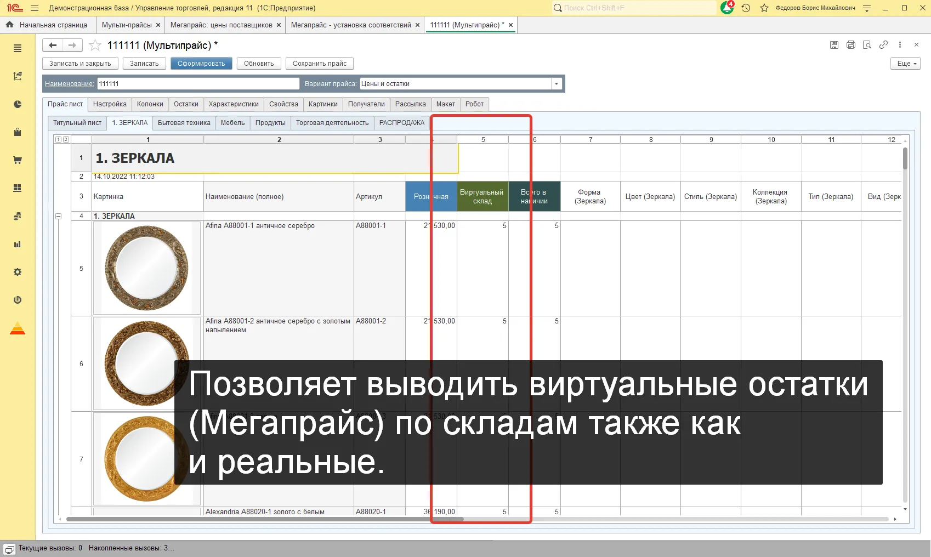Click the print icon
The height and width of the screenshot is (557, 931).
[850, 45]
